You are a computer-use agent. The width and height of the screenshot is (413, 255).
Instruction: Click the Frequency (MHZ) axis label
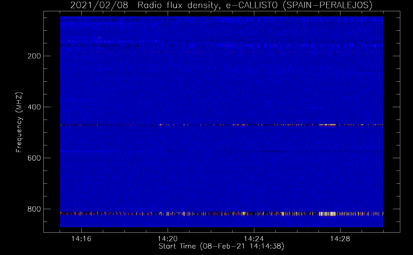pos(19,122)
